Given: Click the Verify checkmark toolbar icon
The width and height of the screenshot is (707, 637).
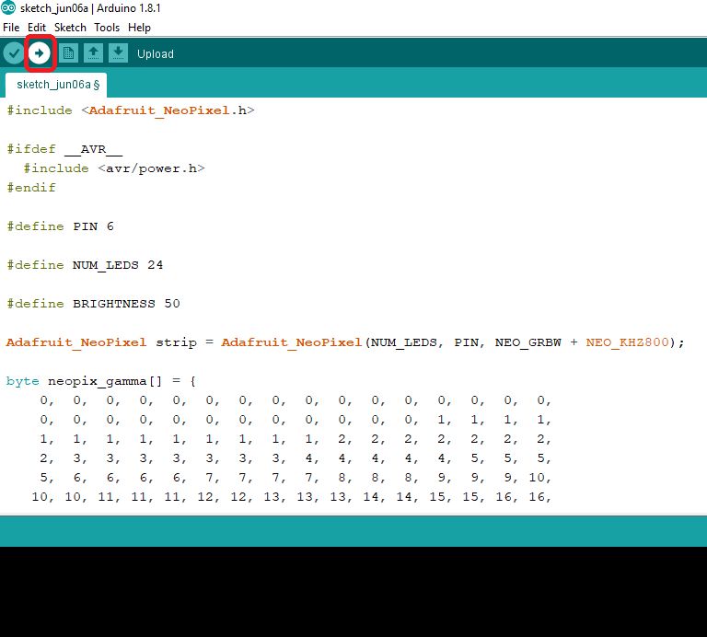Looking at the screenshot, I should pos(14,53).
